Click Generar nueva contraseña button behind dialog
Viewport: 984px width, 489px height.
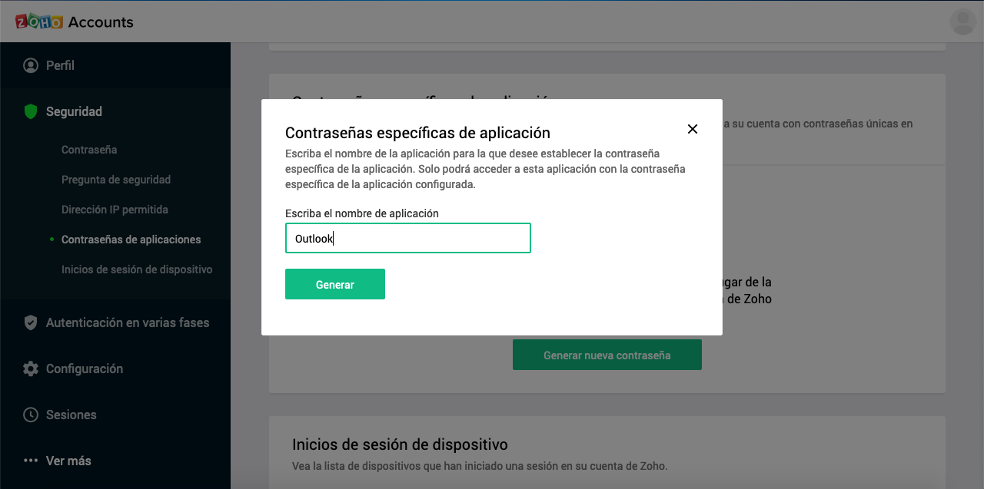coord(607,355)
